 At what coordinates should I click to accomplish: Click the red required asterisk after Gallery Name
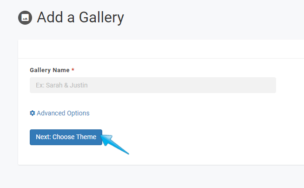[73, 70]
